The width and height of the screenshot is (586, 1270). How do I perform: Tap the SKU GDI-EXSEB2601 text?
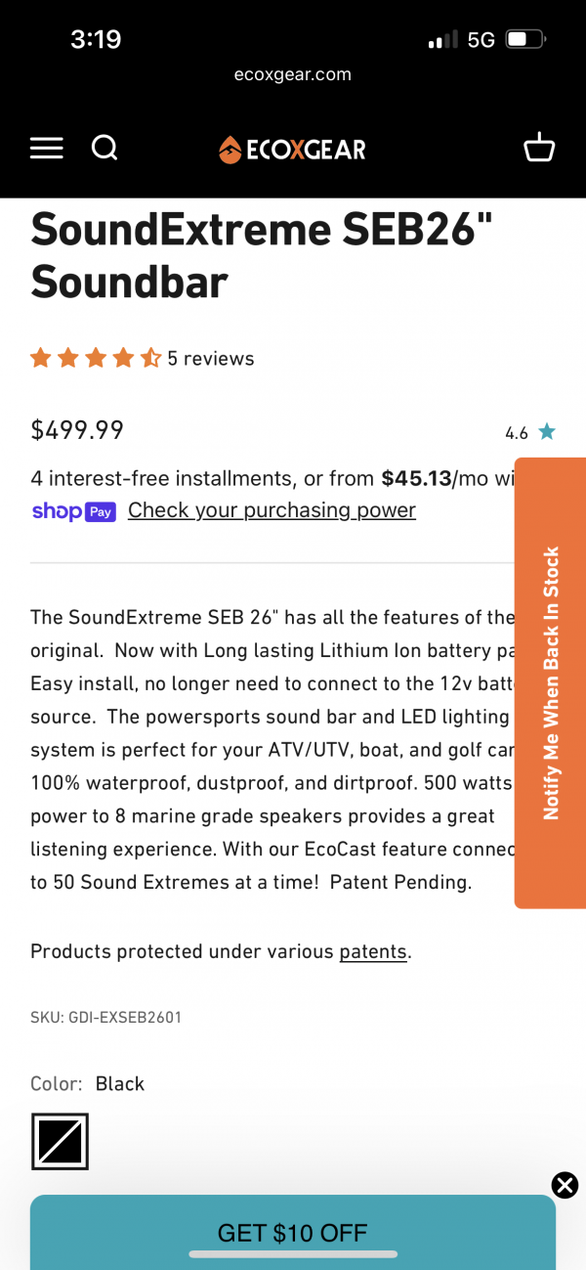105,1018
